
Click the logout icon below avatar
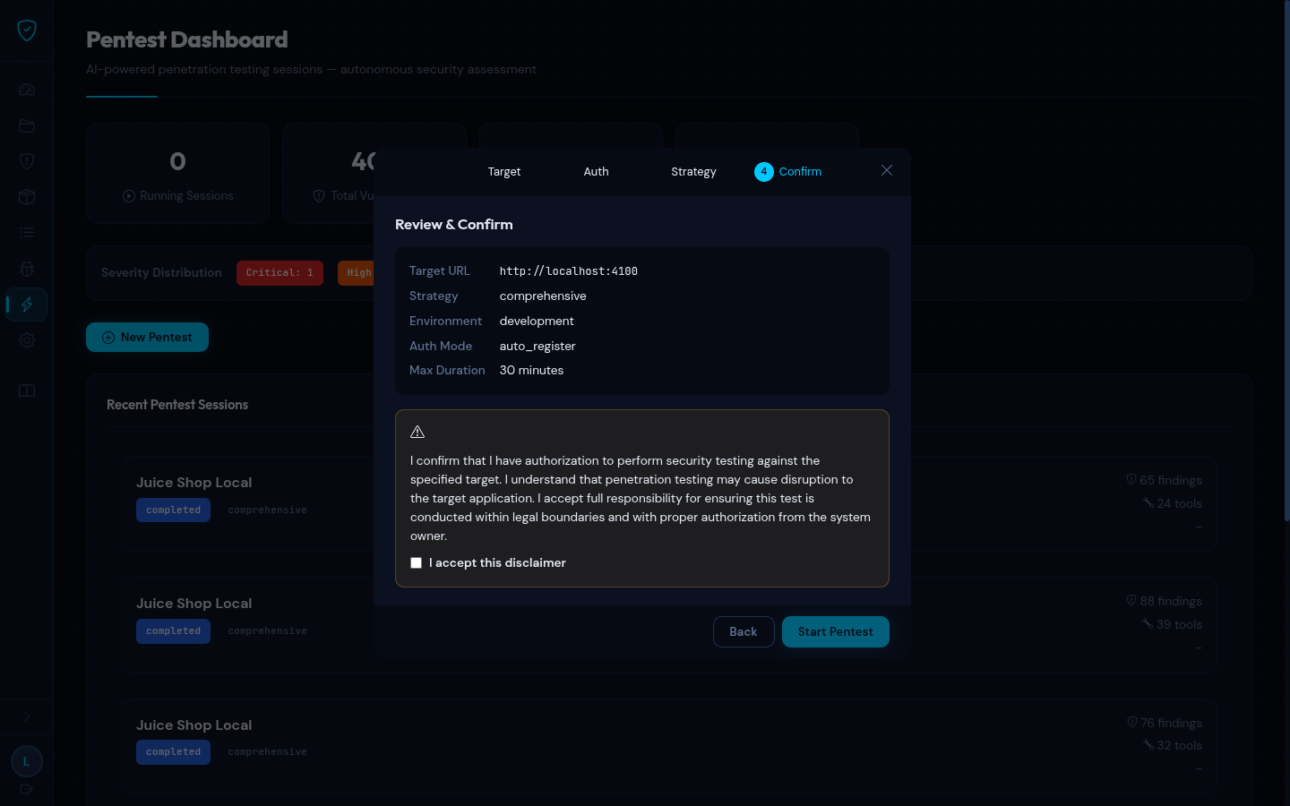coord(27,789)
